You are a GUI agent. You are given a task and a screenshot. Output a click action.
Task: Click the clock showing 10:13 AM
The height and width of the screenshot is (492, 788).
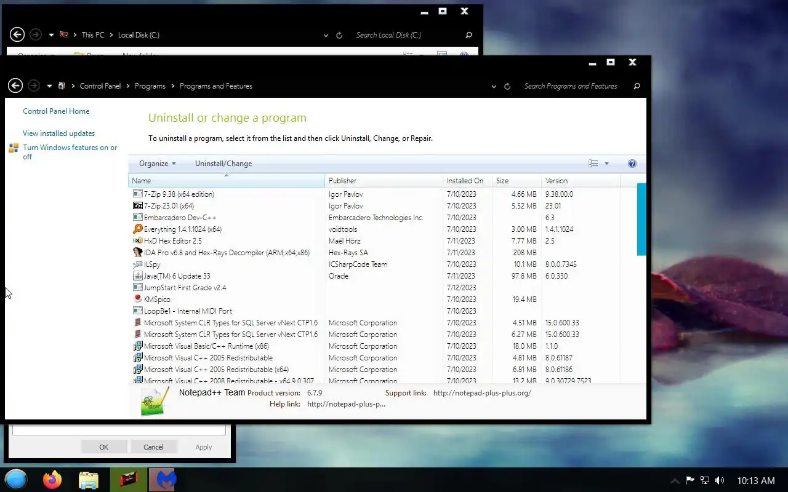pyautogui.click(x=756, y=480)
